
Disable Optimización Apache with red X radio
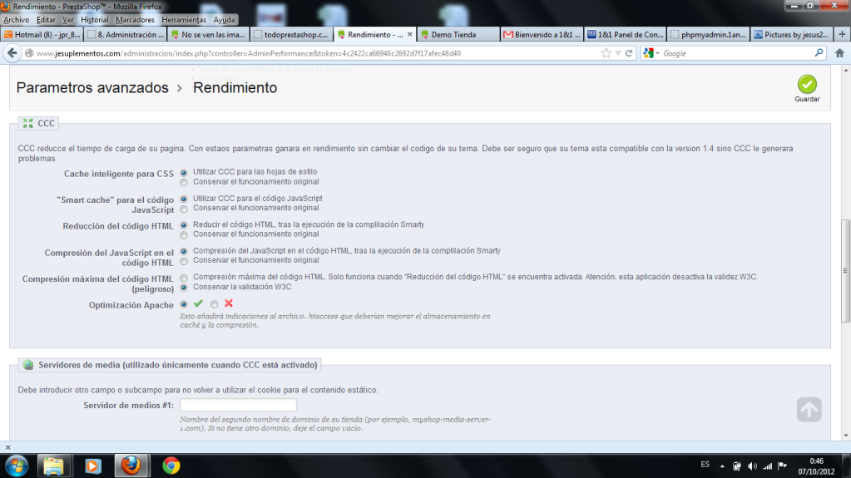215,304
